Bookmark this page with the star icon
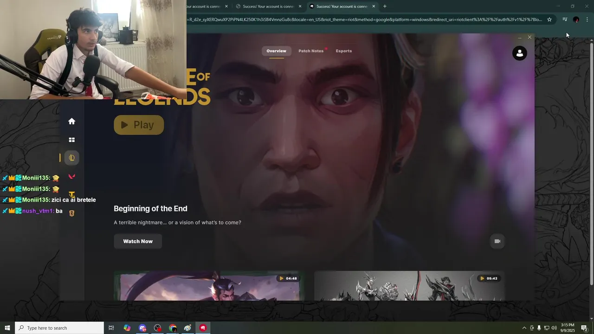Image resolution: width=594 pixels, height=334 pixels. pyautogui.click(x=549, y=19)
